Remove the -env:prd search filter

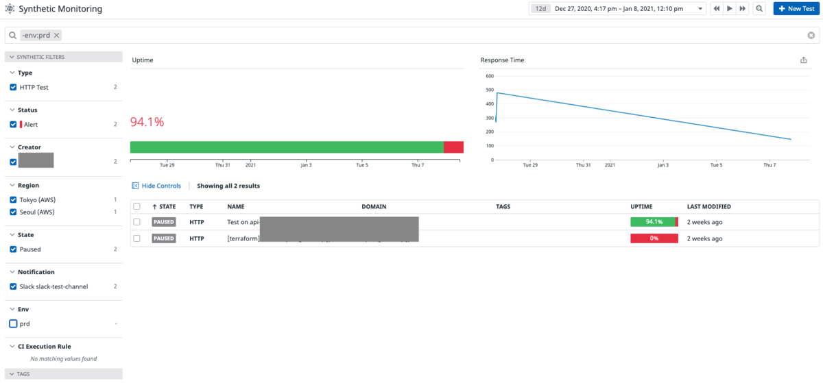point(57,35)
